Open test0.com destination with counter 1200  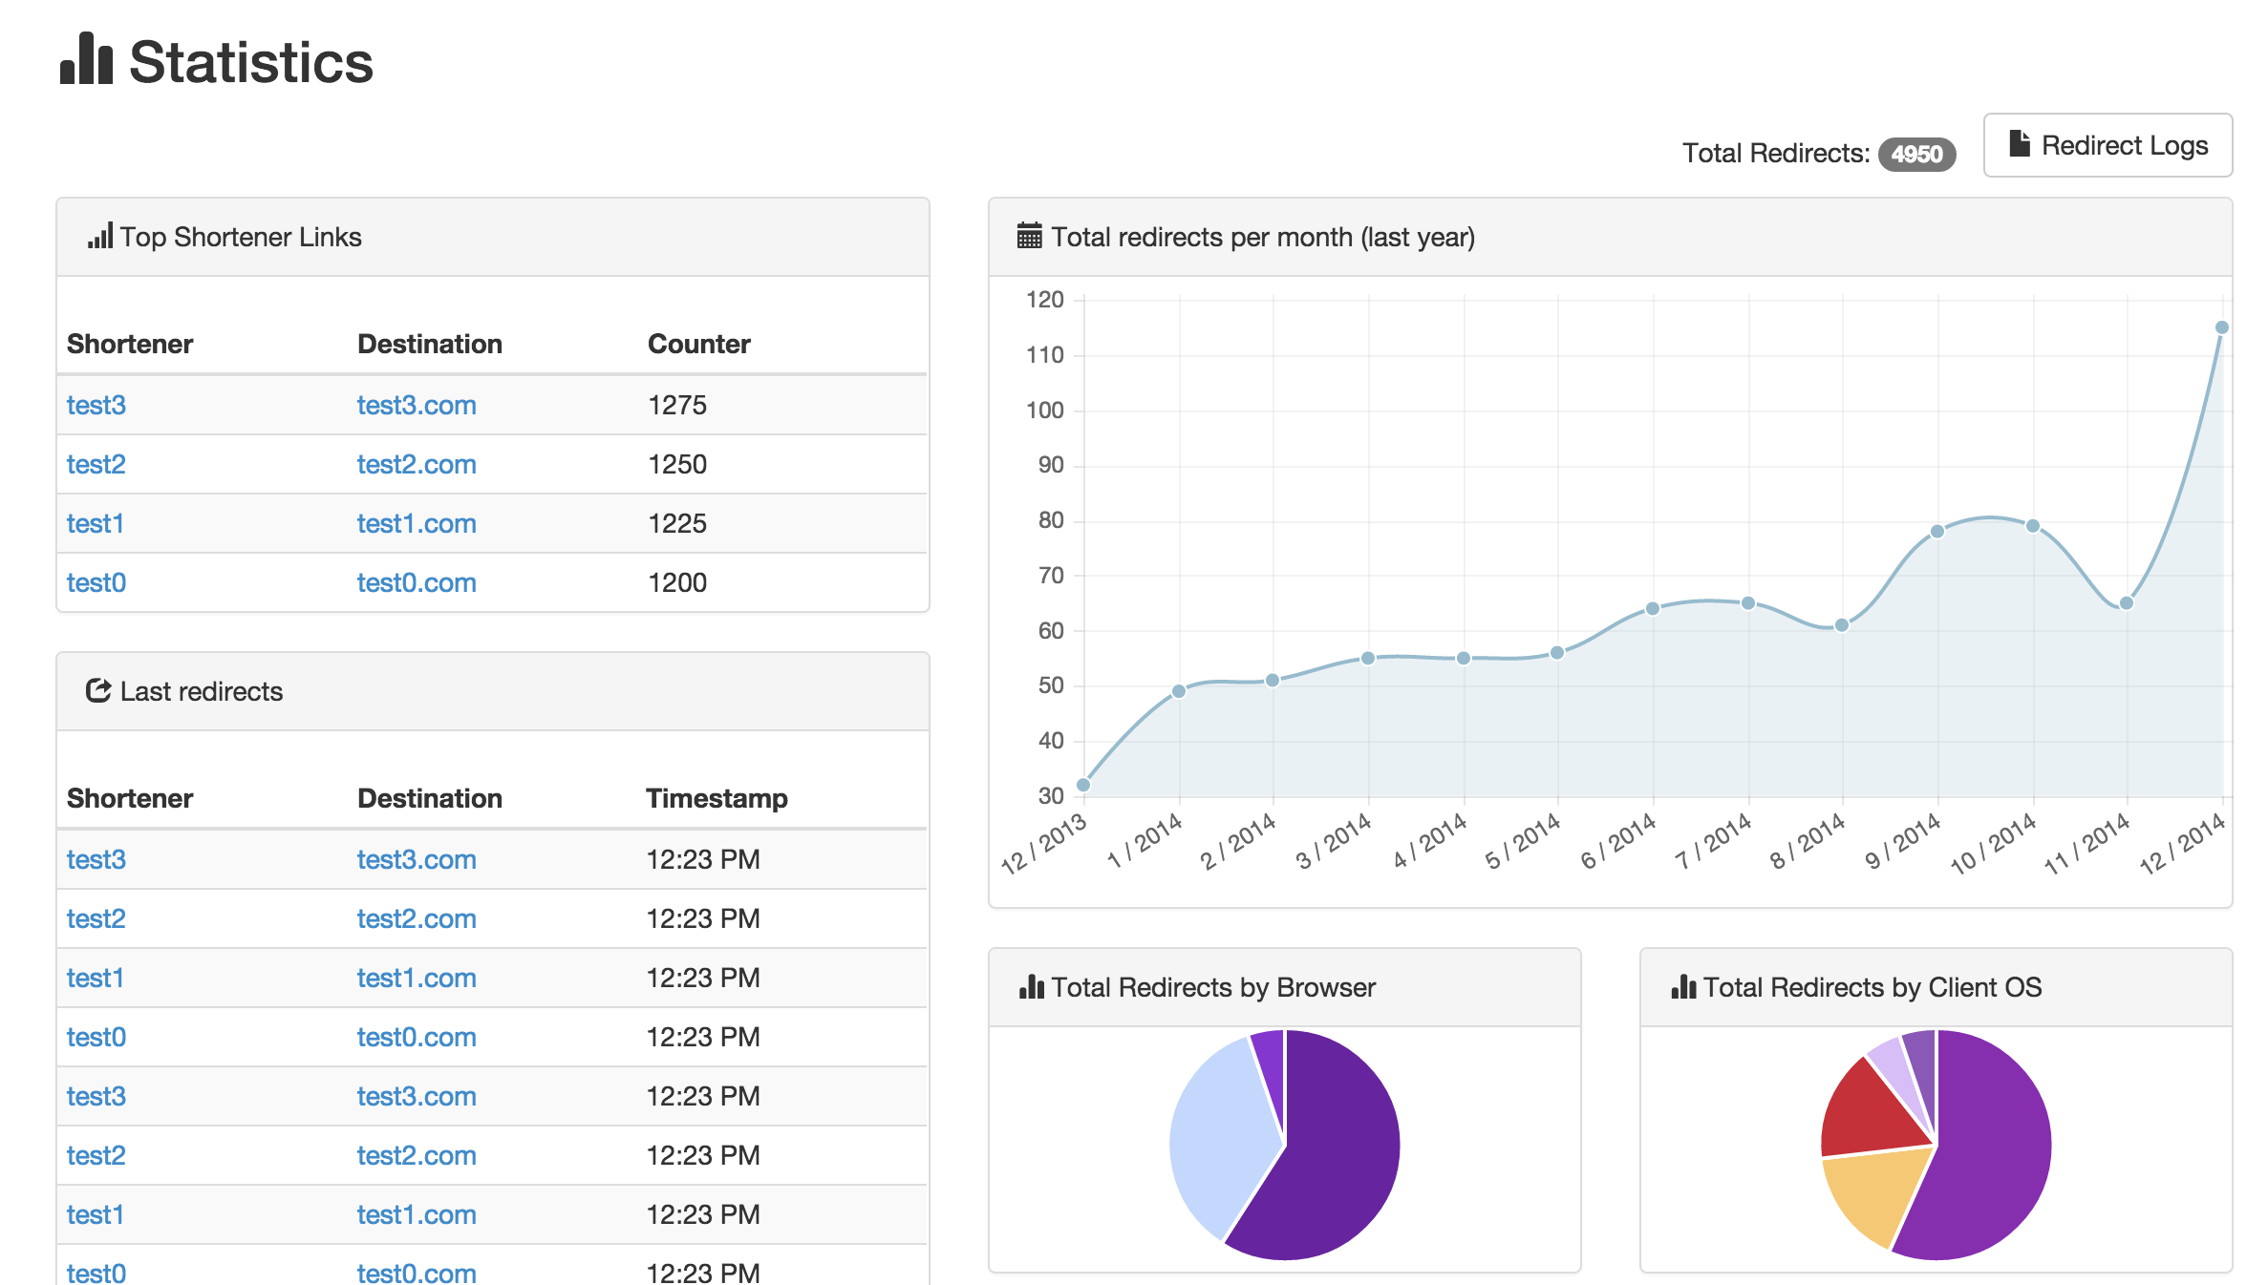pyautogui.click(x=417, y=582)
